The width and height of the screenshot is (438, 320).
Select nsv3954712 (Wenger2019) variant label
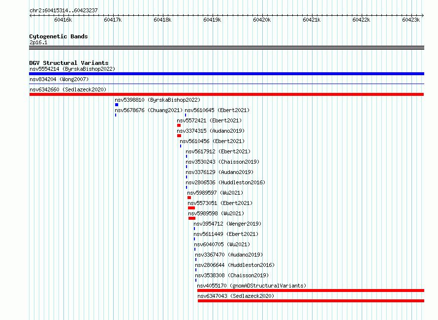(227, 224)
